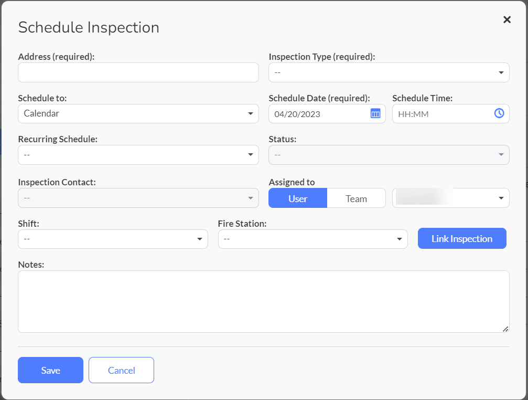Click the Inspection Contact dropdown
The width and height of the screenshot is (528, 400).
(138, 198)
